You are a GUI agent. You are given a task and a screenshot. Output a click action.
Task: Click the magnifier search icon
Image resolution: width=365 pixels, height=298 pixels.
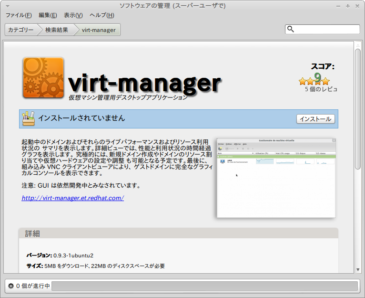[x=291, y=29]
